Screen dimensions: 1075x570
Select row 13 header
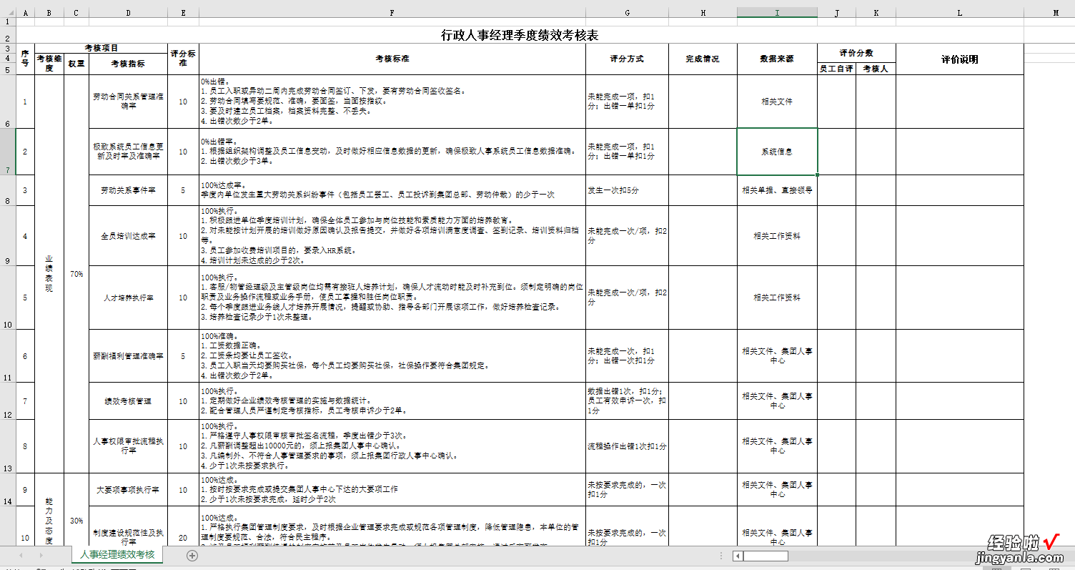pos(8,446)
